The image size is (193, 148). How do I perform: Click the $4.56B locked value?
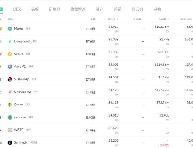pyautogui.click(x=114, y=77)
